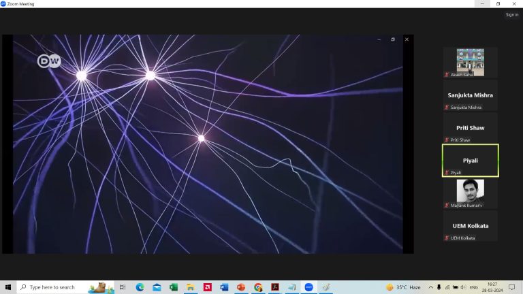This screenshot has height=294, width=523.
Task: Show hidden system tray icons
Action: pyautogui.click(x=430, y=287)
